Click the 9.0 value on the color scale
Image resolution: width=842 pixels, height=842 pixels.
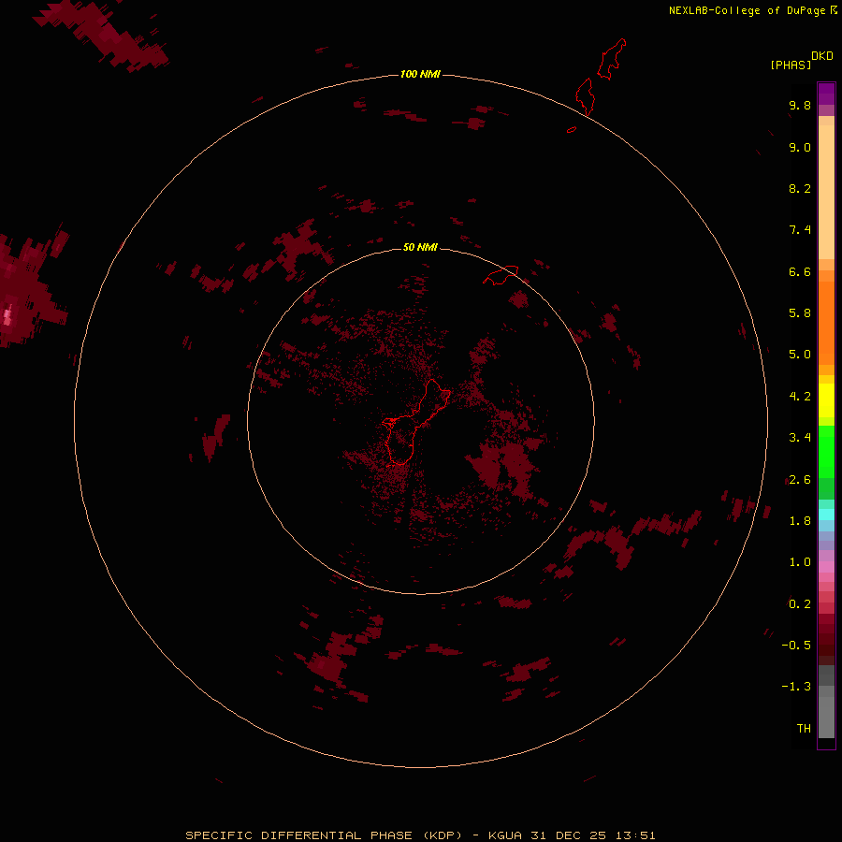[800, 147]
